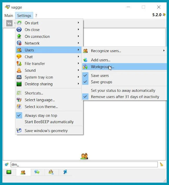Screen dimensions: 169x185
Task: Expand the Chat submenu arrow
Action: coord(78,57)
